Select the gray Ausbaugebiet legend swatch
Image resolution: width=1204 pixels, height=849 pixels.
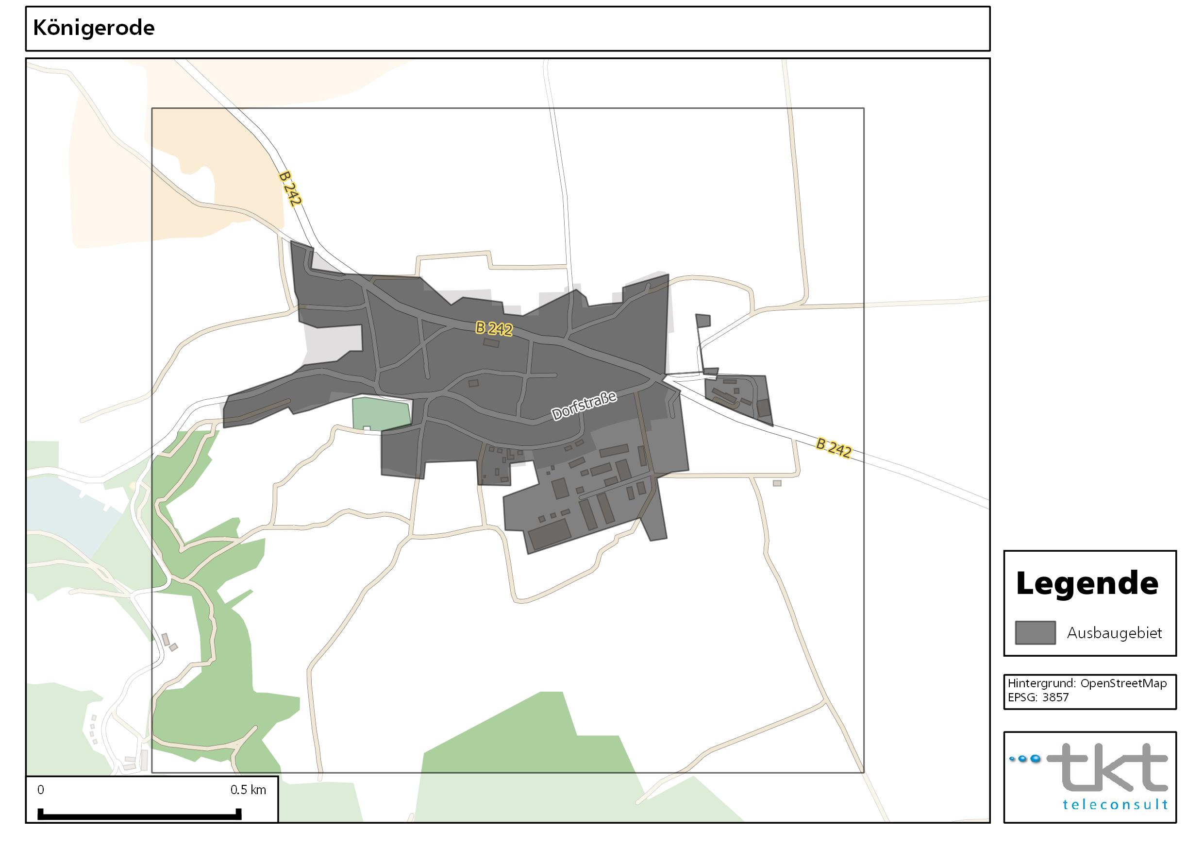1035,632
